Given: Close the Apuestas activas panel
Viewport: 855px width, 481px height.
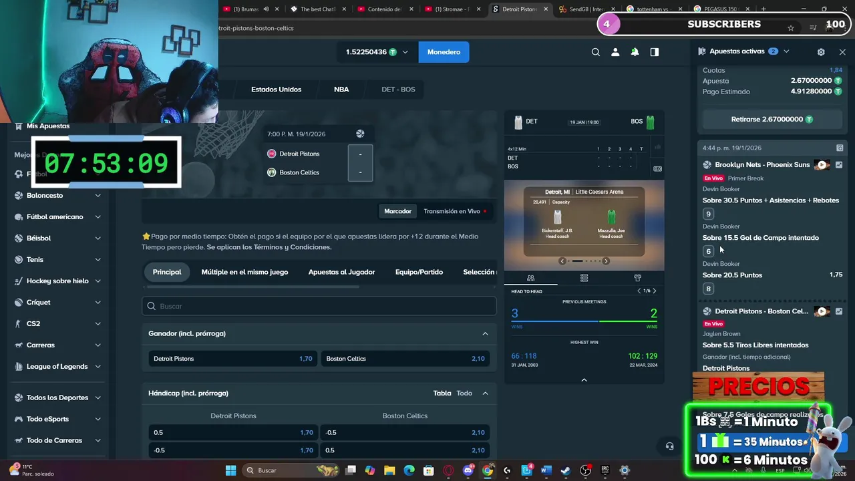Looking at the screenshot, I should (x=842, y=51).
